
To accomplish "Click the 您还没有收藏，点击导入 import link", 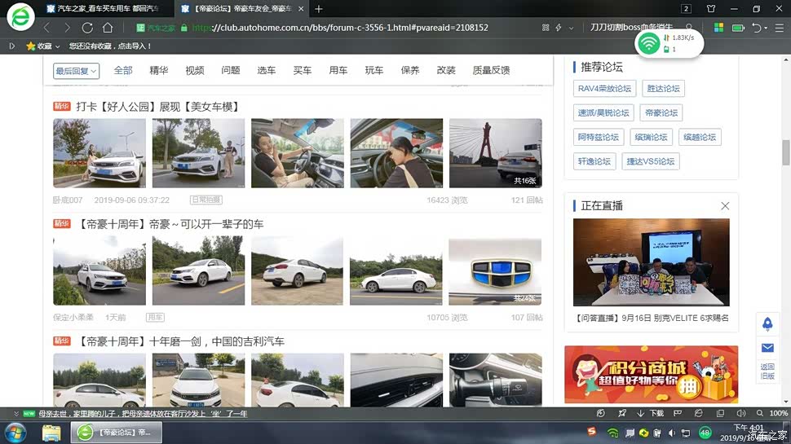I will click(110, 46).
